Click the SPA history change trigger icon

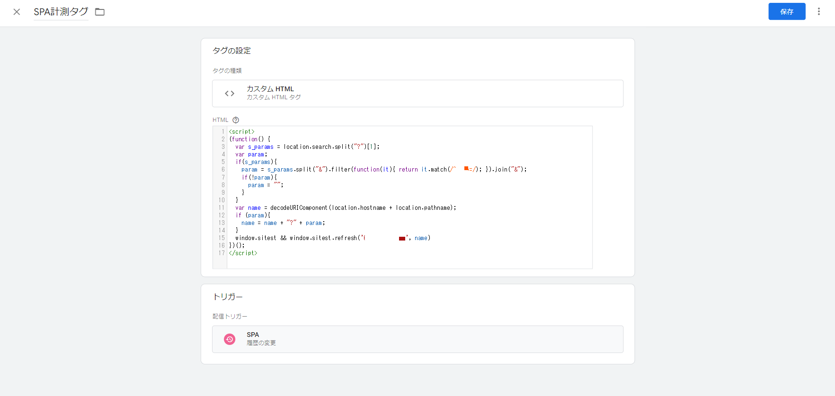(x=230, y=339)
